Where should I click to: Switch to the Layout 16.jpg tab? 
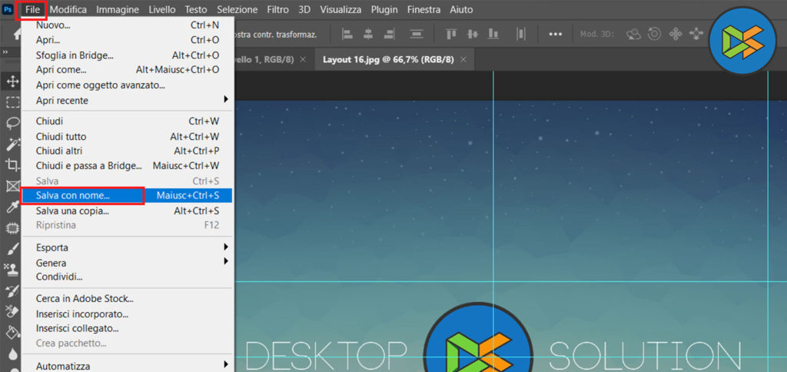[388, 59]
